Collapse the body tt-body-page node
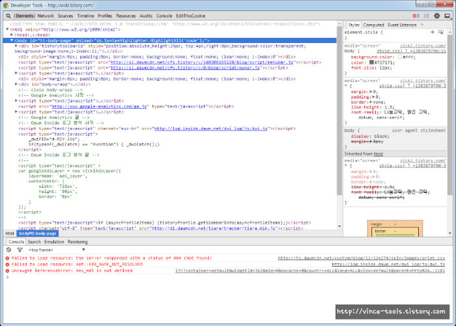 click(12, 40)
